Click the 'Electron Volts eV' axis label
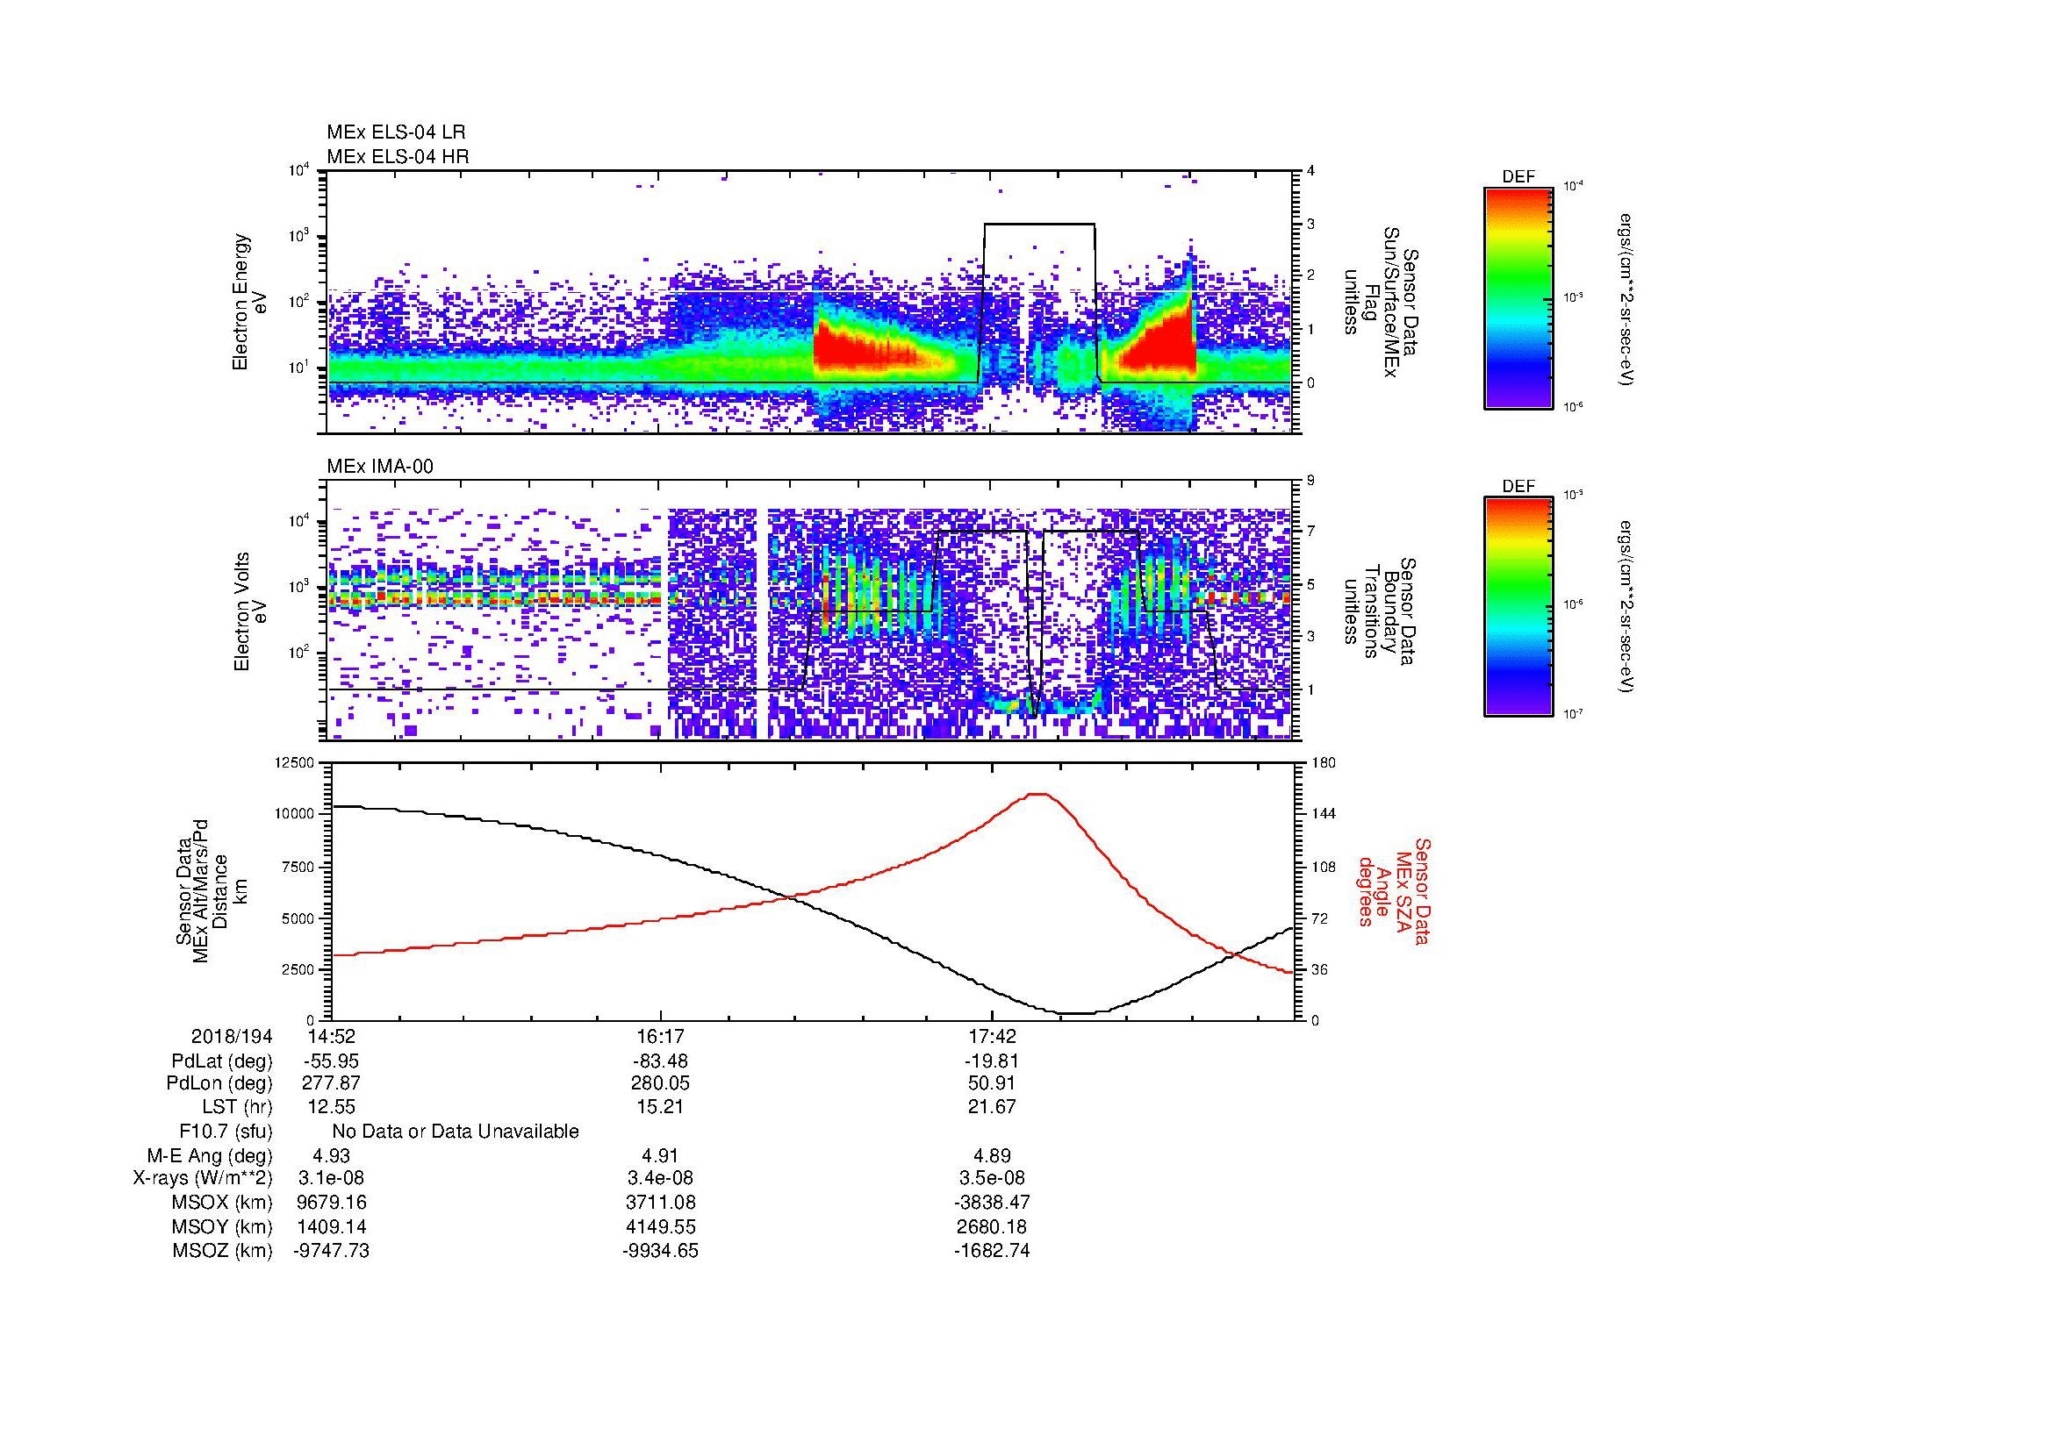Viewport: 2053px width, 1450px height. pyautogui.click(x=249, y=612)
